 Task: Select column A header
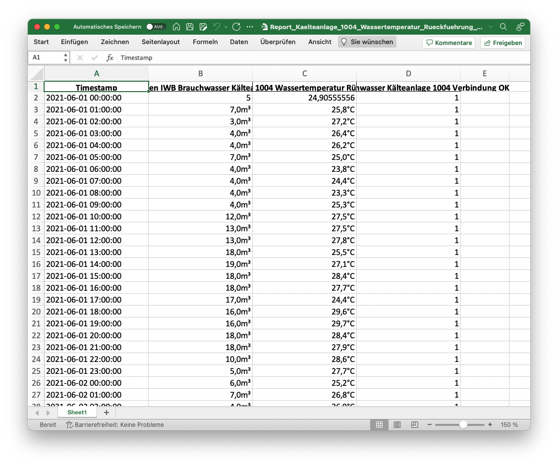pyautogui.click(x=97, y=74)
